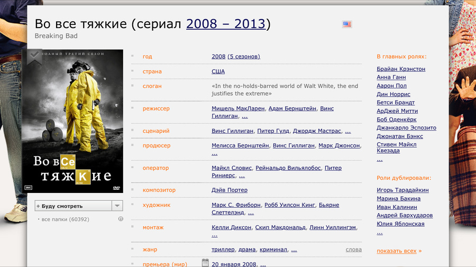Open editor Линн Уиллингэм

pyautogui.click(x=333, y=227)
